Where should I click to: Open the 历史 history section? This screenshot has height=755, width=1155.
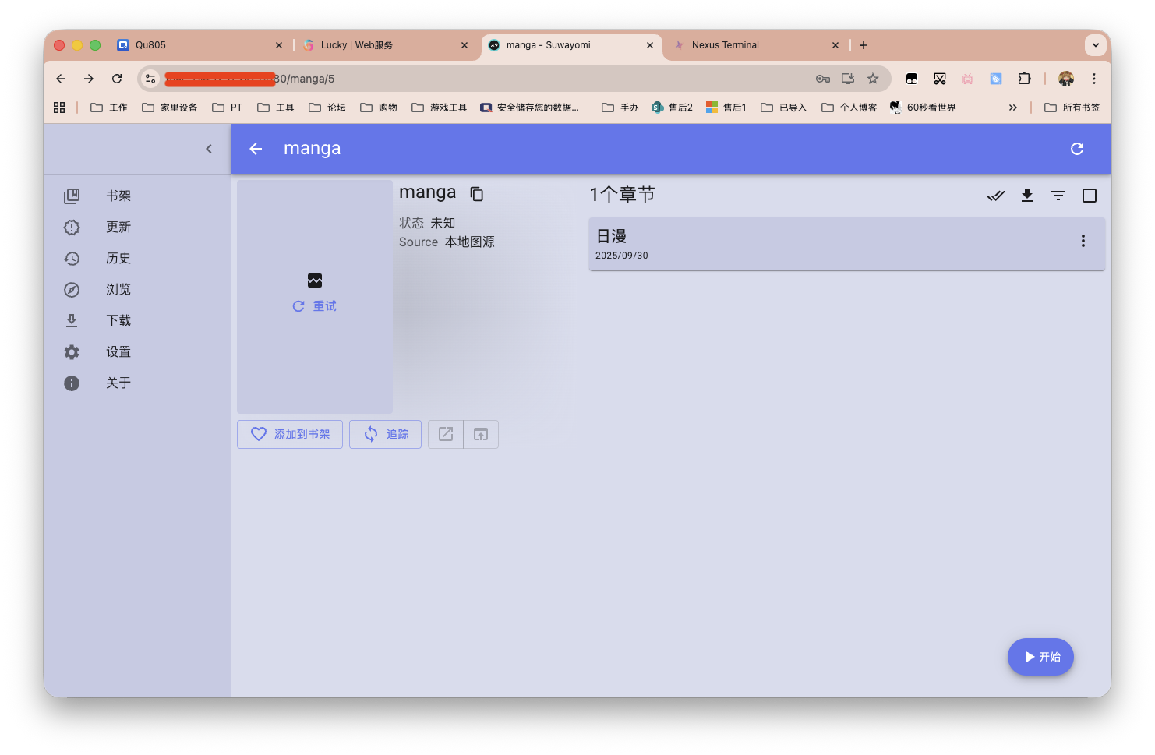(x=118, y=258)
